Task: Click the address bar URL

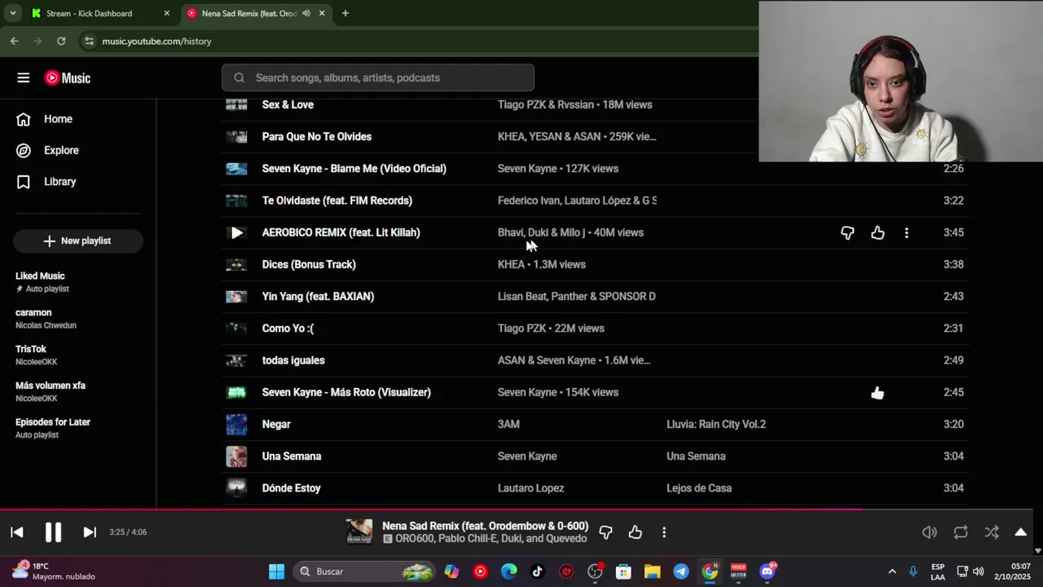Action: (x=156, y=41)
